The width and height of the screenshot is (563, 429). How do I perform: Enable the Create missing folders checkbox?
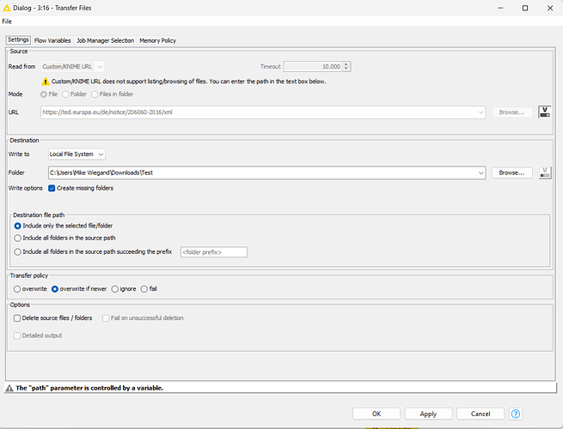point(52,188)
